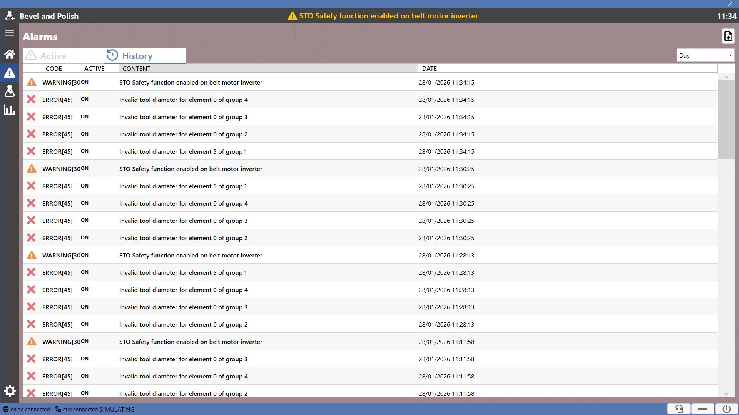Click red X icon of 11:34:15 group 4 error

tap(31, 99)
